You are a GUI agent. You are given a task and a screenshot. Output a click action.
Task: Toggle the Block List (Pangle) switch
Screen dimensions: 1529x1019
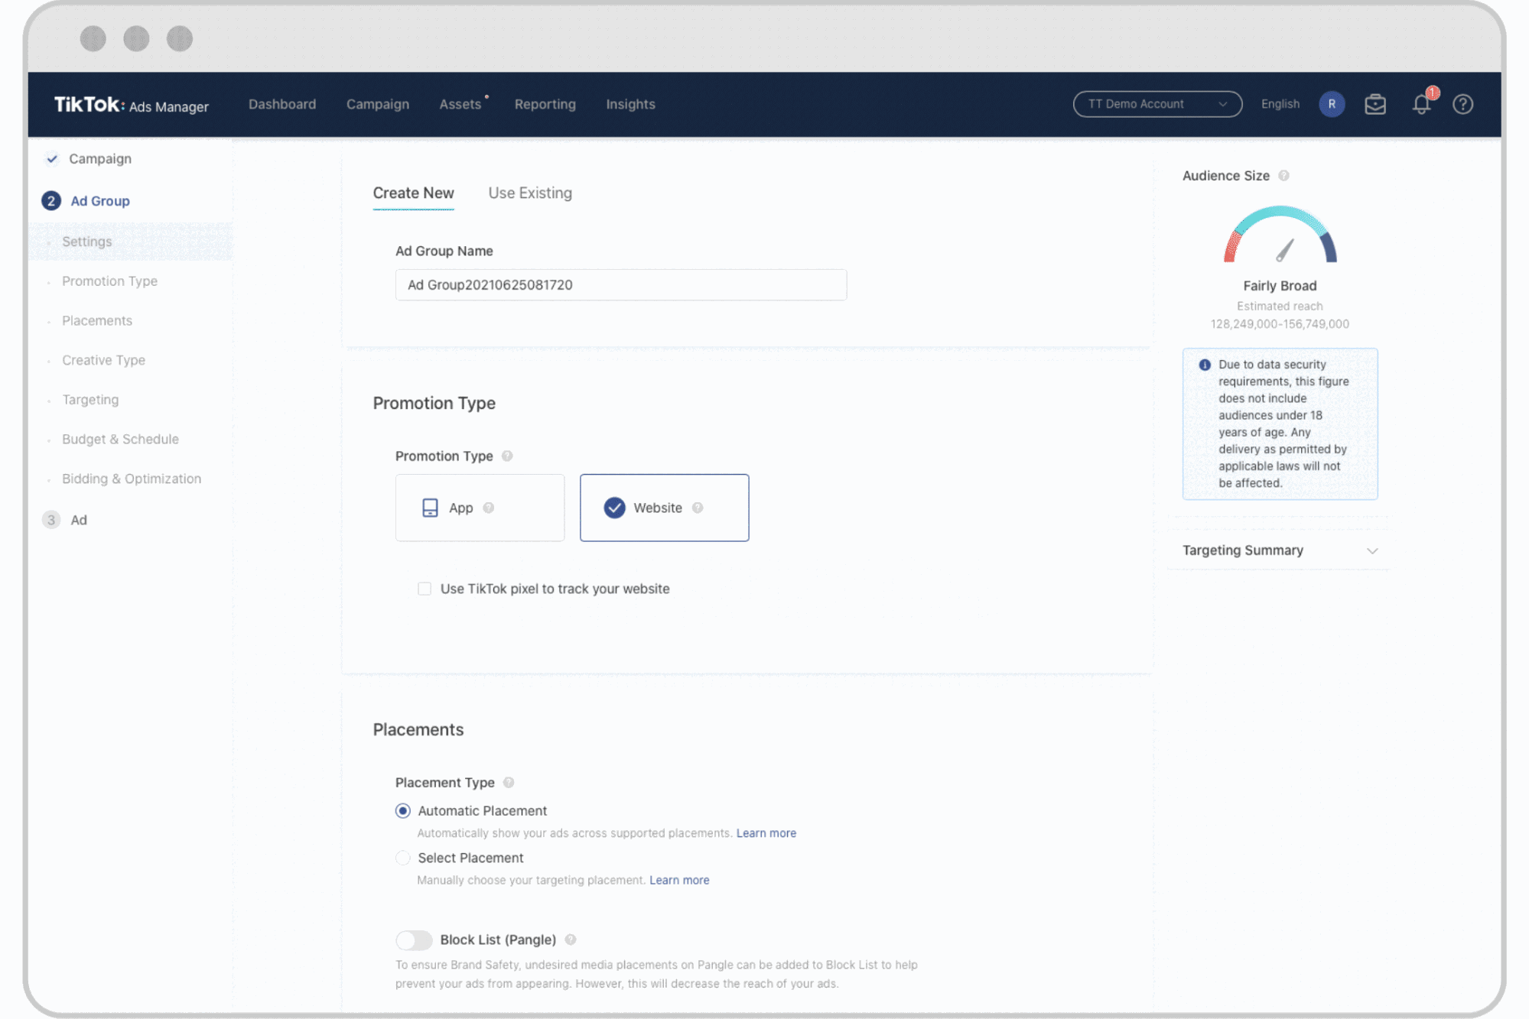coord(414,939)
